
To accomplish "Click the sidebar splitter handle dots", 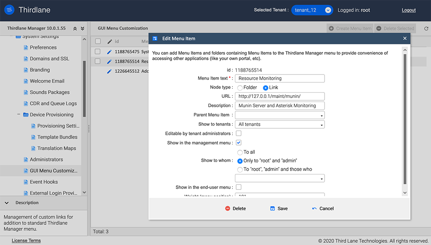I will [89, 129].
